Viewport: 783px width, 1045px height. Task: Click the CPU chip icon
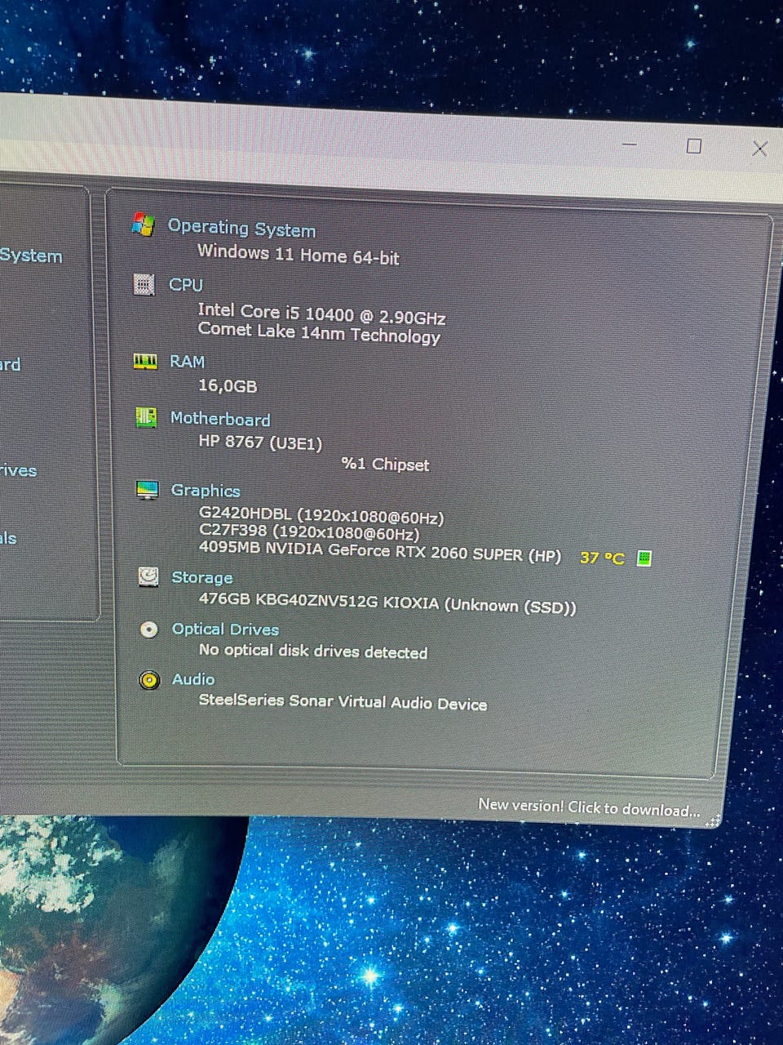[x=144, y=284]
